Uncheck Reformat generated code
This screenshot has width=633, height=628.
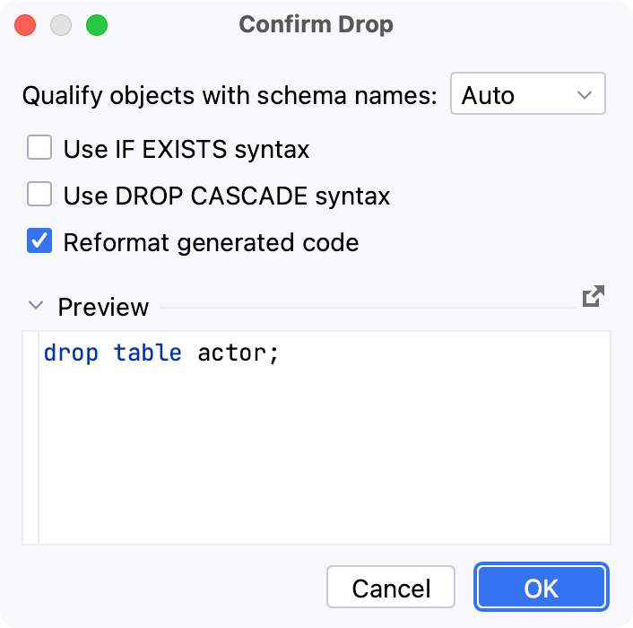[x=39, y=241]
